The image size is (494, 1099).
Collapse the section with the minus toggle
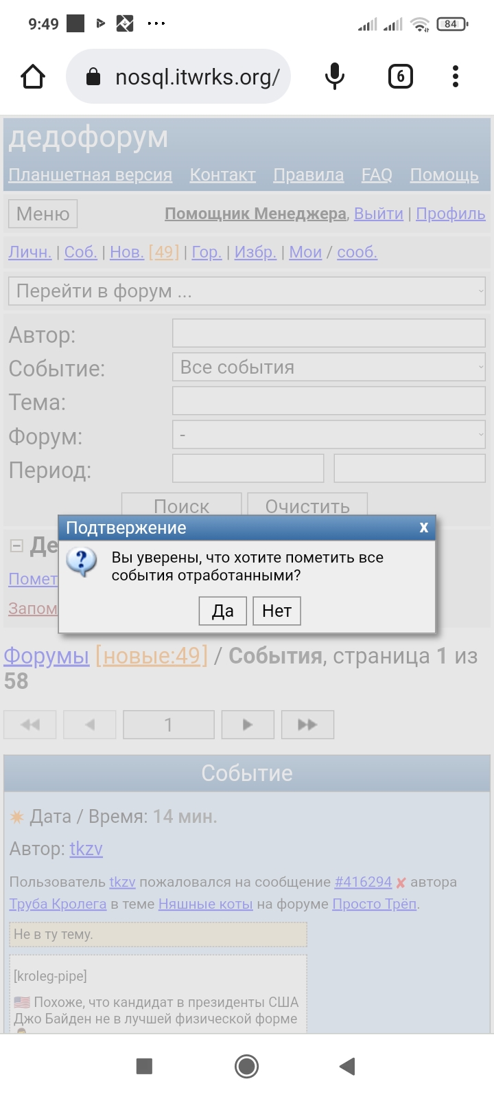click(17, 545)
